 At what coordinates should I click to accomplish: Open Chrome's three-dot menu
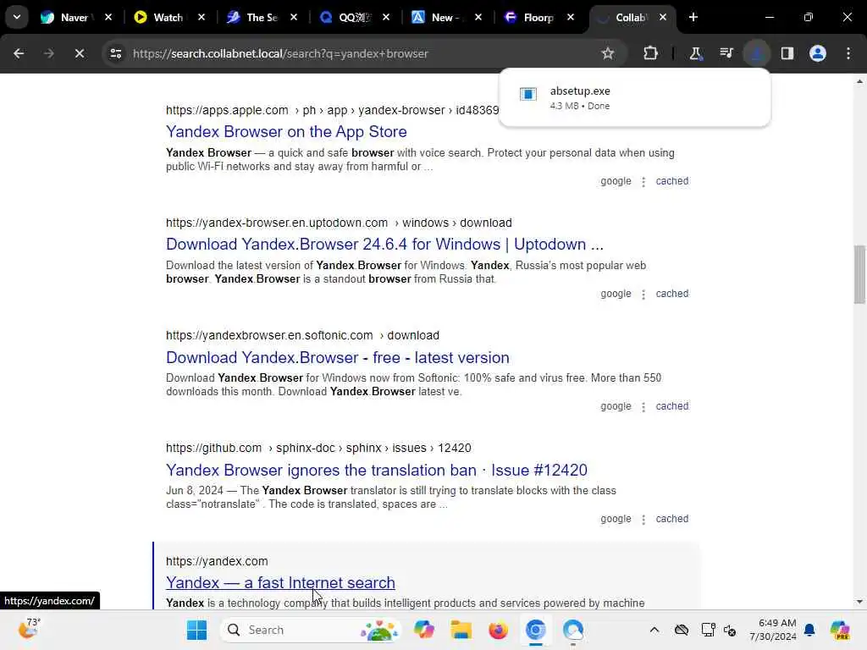(848, 53)
